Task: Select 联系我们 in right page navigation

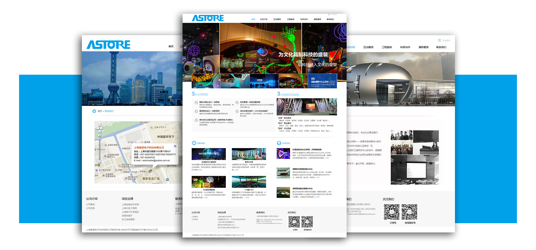Action: 441,47
